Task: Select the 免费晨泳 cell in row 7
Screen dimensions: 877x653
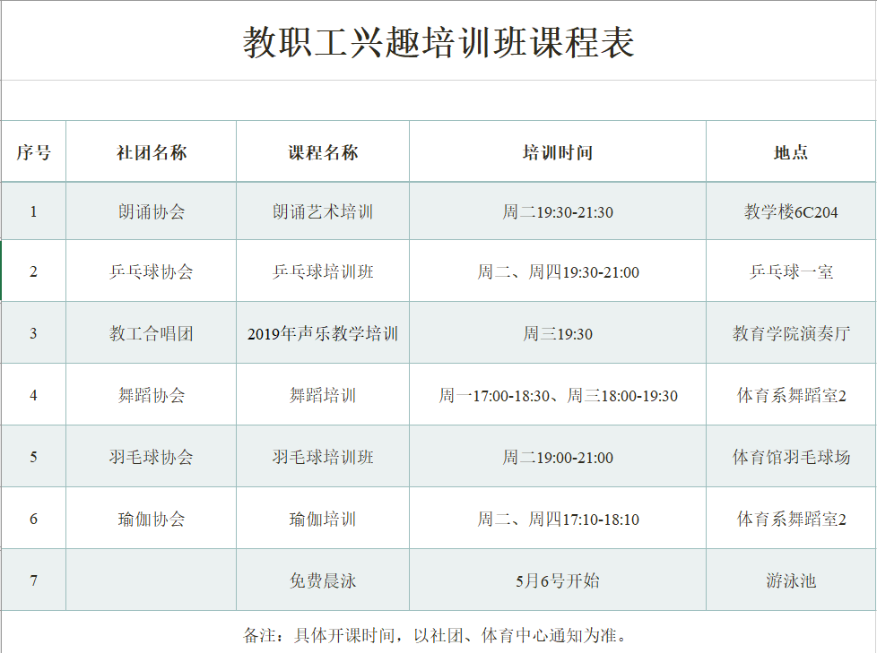Action: click(323, 580)
